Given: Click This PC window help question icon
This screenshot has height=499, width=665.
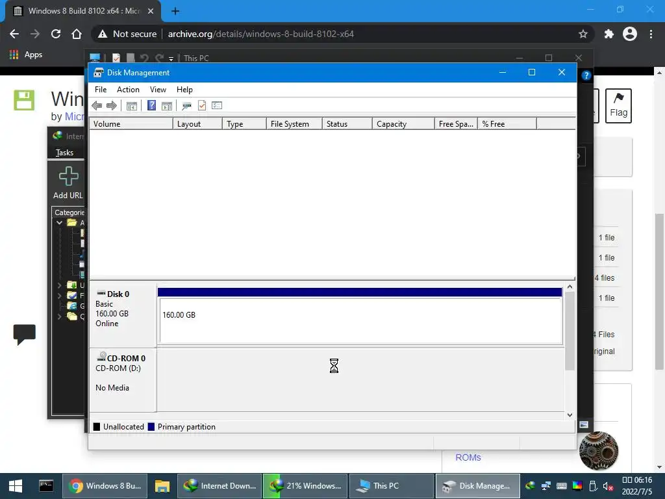Looking at the screenshot, I should pyautogui.click(x=586, y=75).
